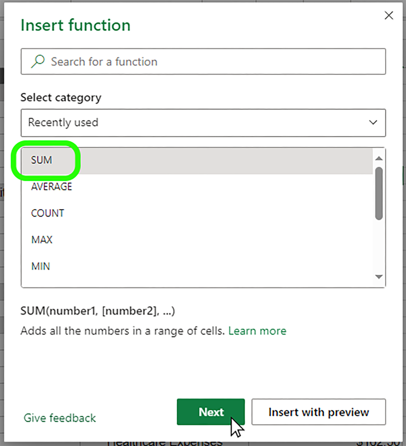
Task: Expand category list using the chevron arrow
Action: coord(373,122)
